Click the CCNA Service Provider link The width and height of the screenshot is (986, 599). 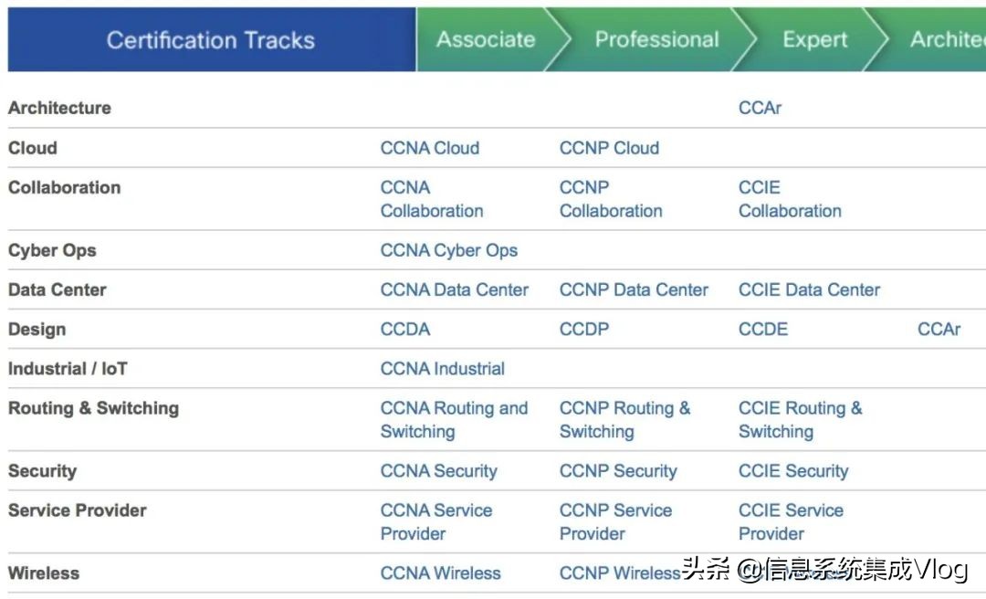(x=435, y=522)
